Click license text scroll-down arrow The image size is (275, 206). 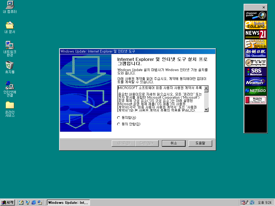click(x=206, y=110)
